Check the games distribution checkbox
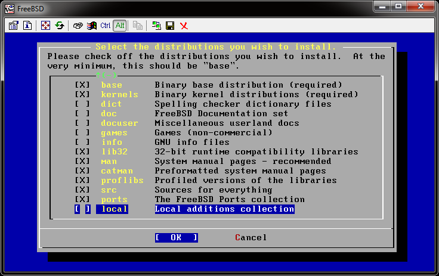The width and height of the screenshot is (439, 276). click(82, 132)
